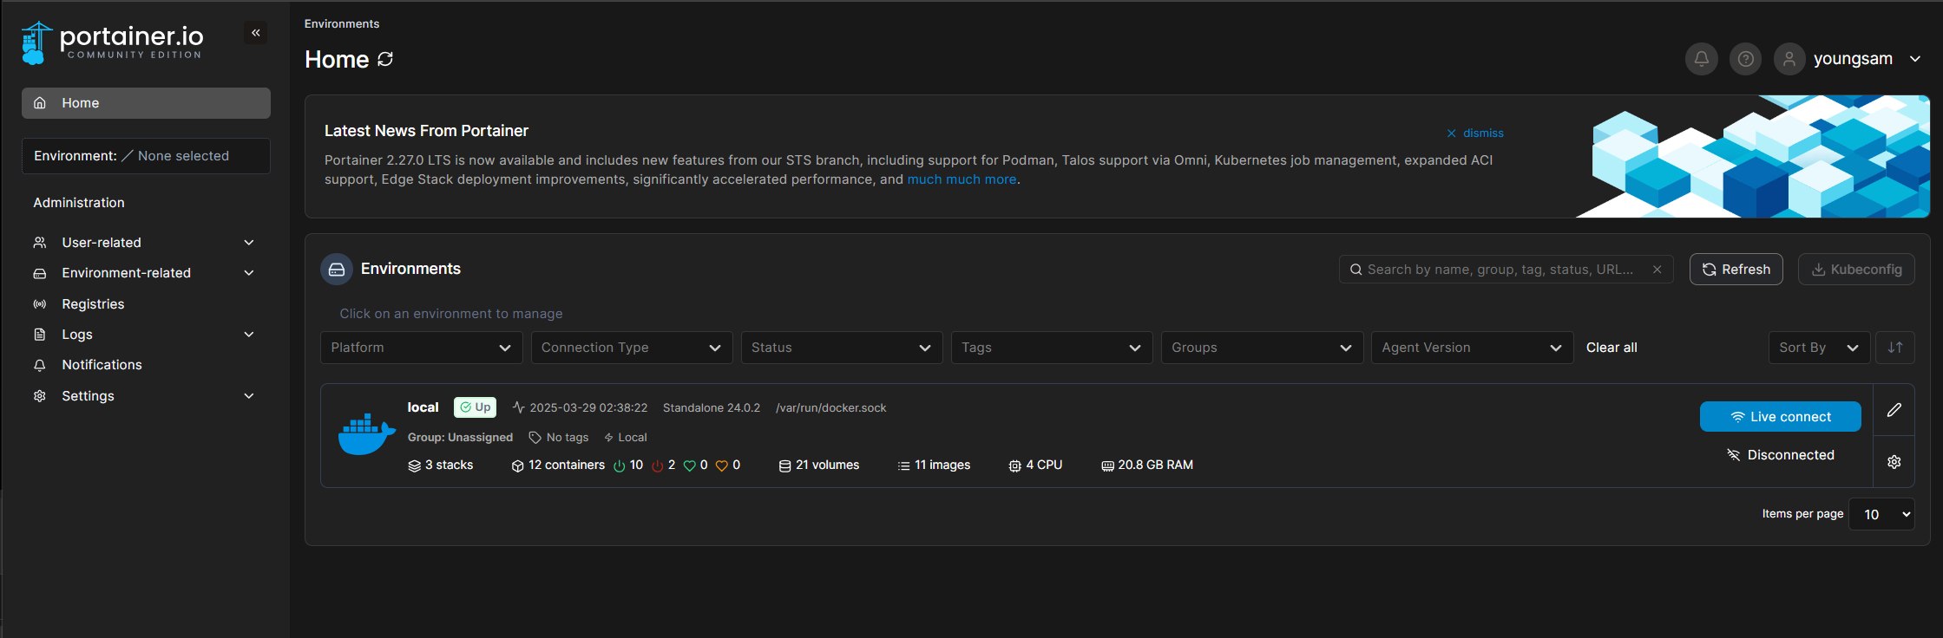
Task: Click the volumes database icon
Action: 785,466
